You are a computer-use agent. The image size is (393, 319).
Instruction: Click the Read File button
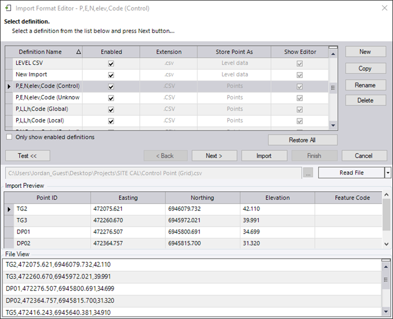pyautogui.click(x=351, y=173)
